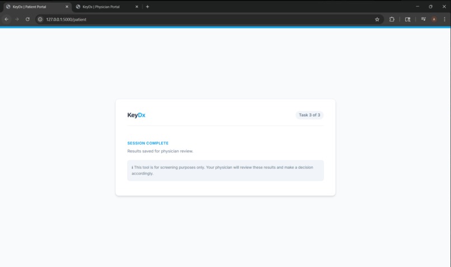Click the KeyDx logo text
Image resolution: width=451 pixels, height=267 pixels.
[137, 115]
